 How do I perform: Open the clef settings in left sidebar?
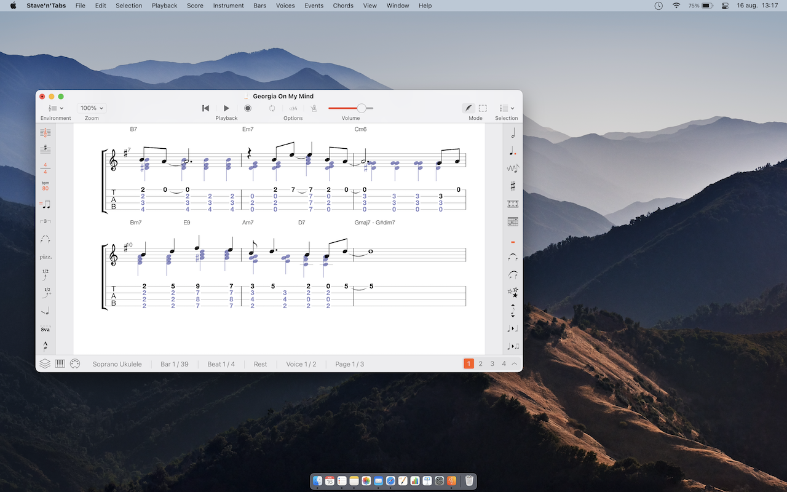point(45,132)
